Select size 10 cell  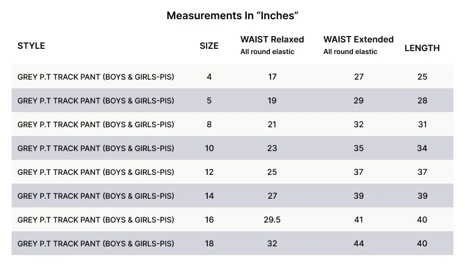209,148
